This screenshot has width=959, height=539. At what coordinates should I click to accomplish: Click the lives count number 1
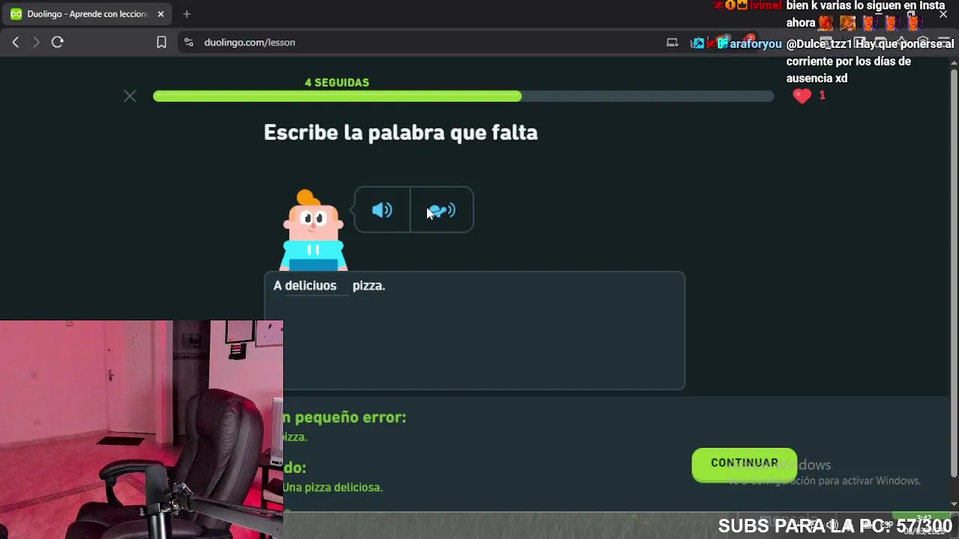[x=822, y=95]
